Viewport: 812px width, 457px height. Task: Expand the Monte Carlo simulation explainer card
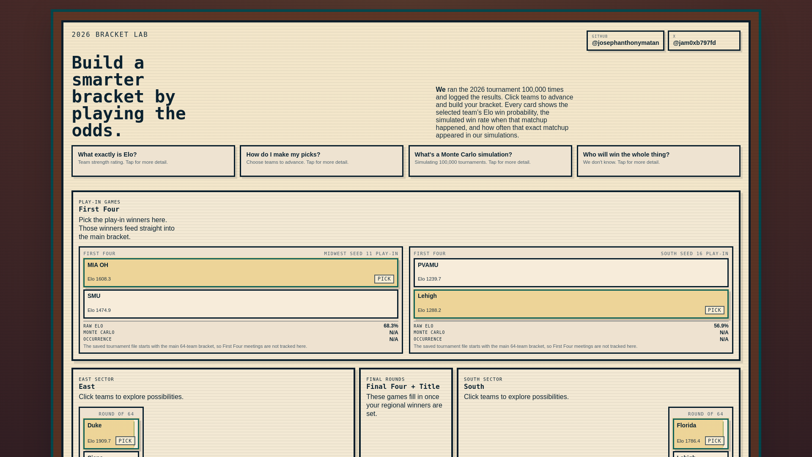point(490,161)
